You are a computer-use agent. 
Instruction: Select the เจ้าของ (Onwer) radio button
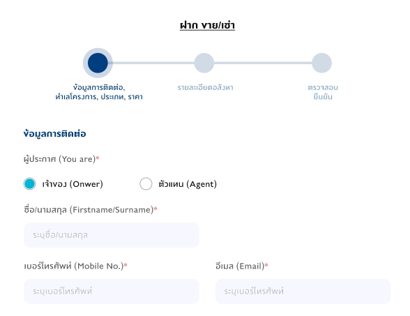tap(29, 183)
